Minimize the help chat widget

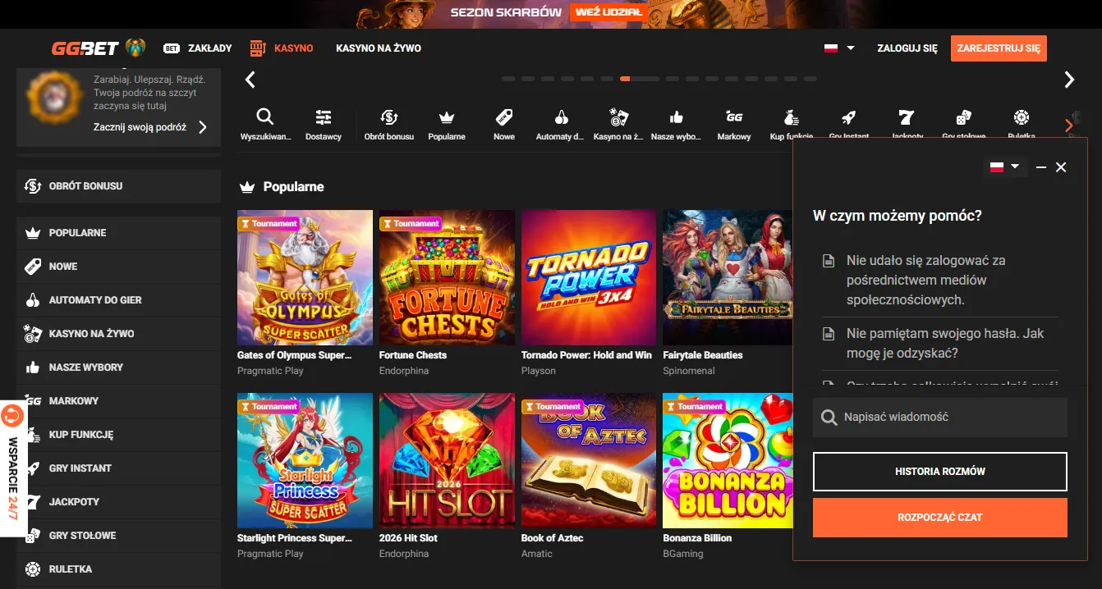pyautogui.click(x=1041, y=167)
